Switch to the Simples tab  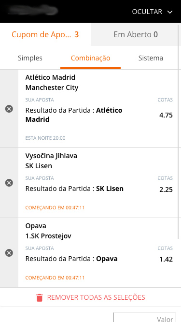[x=30, y=58]
